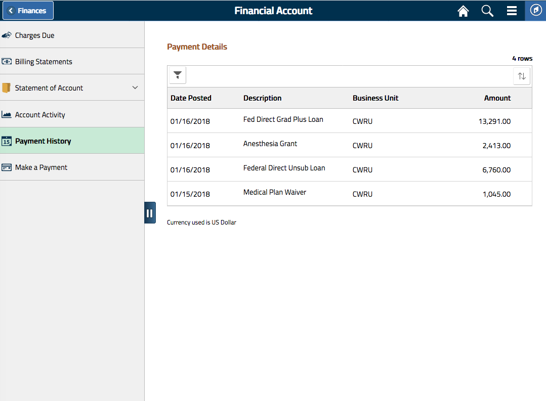Select the Payment History menu item
This screenshot has height=401, width=546.
[x=72, y=141]
